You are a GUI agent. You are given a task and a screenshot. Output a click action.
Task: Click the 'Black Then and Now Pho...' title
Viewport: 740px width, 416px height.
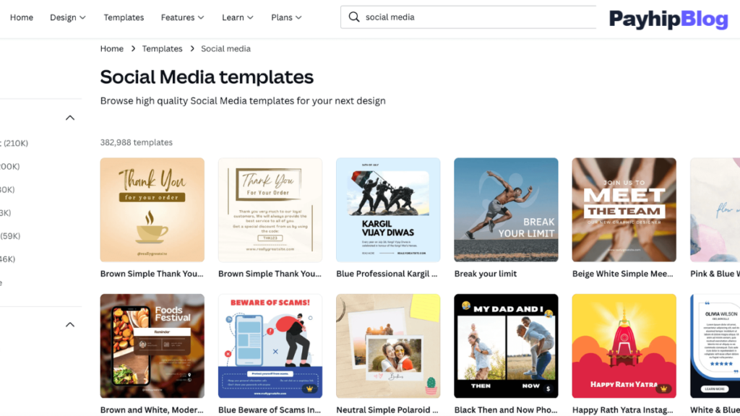505,410
